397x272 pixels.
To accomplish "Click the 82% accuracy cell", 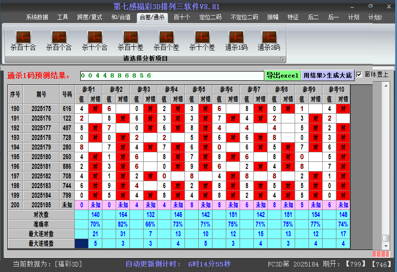I will (x=123, y=224).
